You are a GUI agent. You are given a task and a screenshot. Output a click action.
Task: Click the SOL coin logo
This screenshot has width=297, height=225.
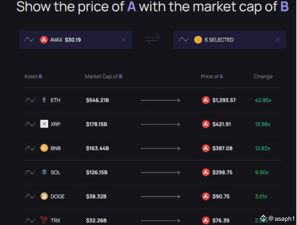44,172
